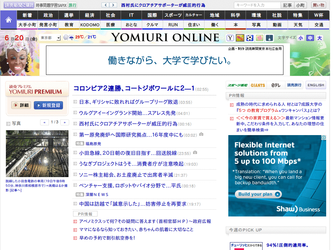The width and height of the screenshot is (334, 250).
Task: Open the 新着 menu tab
Action: (27, 15)
